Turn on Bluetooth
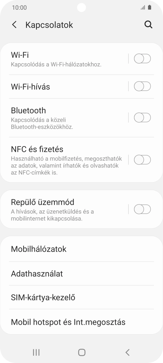The width and height of the screenshot is (163, 363). click(x=142, y=118)
